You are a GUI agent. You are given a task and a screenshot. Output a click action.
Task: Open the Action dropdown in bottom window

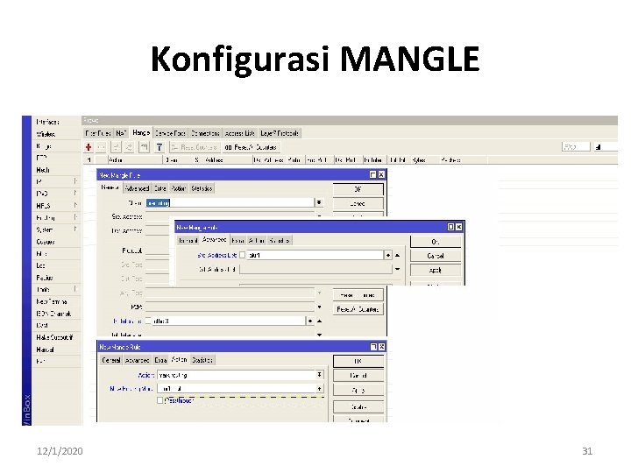pos(320,375)
